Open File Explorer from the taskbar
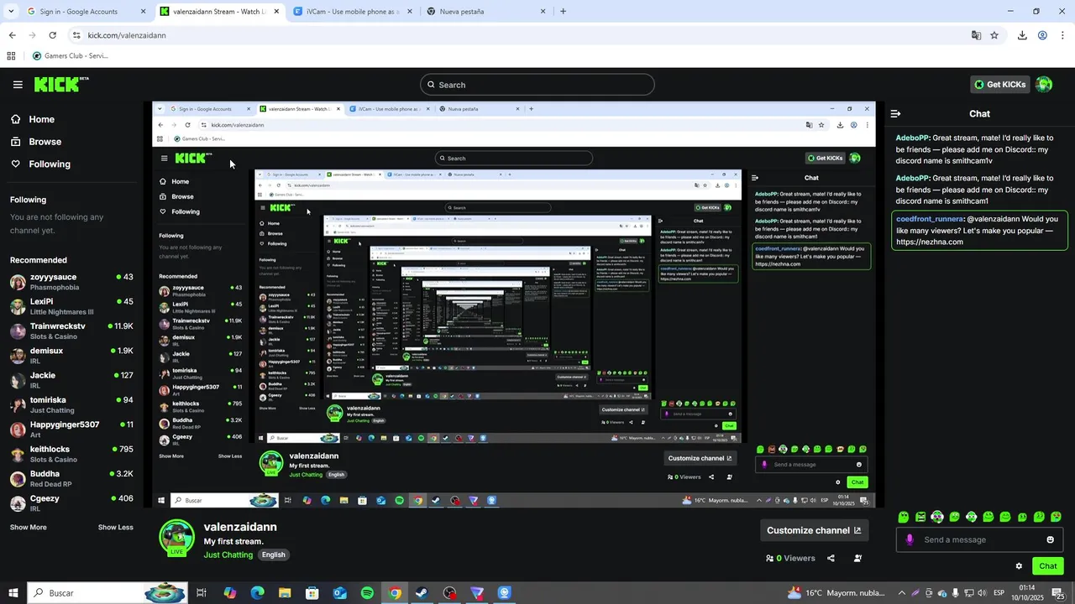The image size is (1075, 604). pos(285,593)
